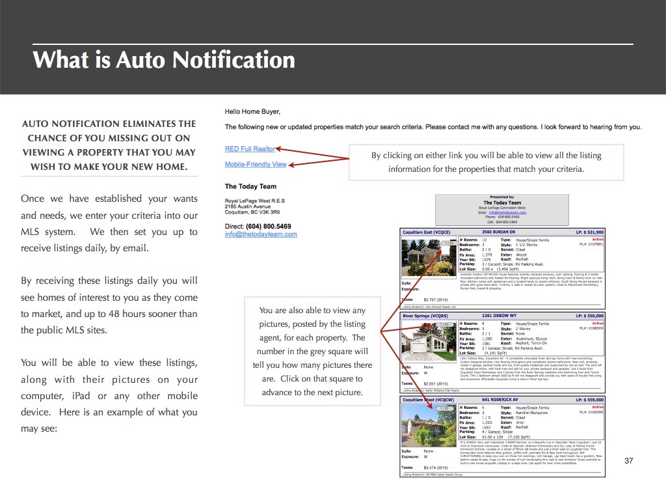Viewport: 666px width, 487px height.
Task: Open the Mobile-Friendly View link
Action: click(x=256, y=165)
